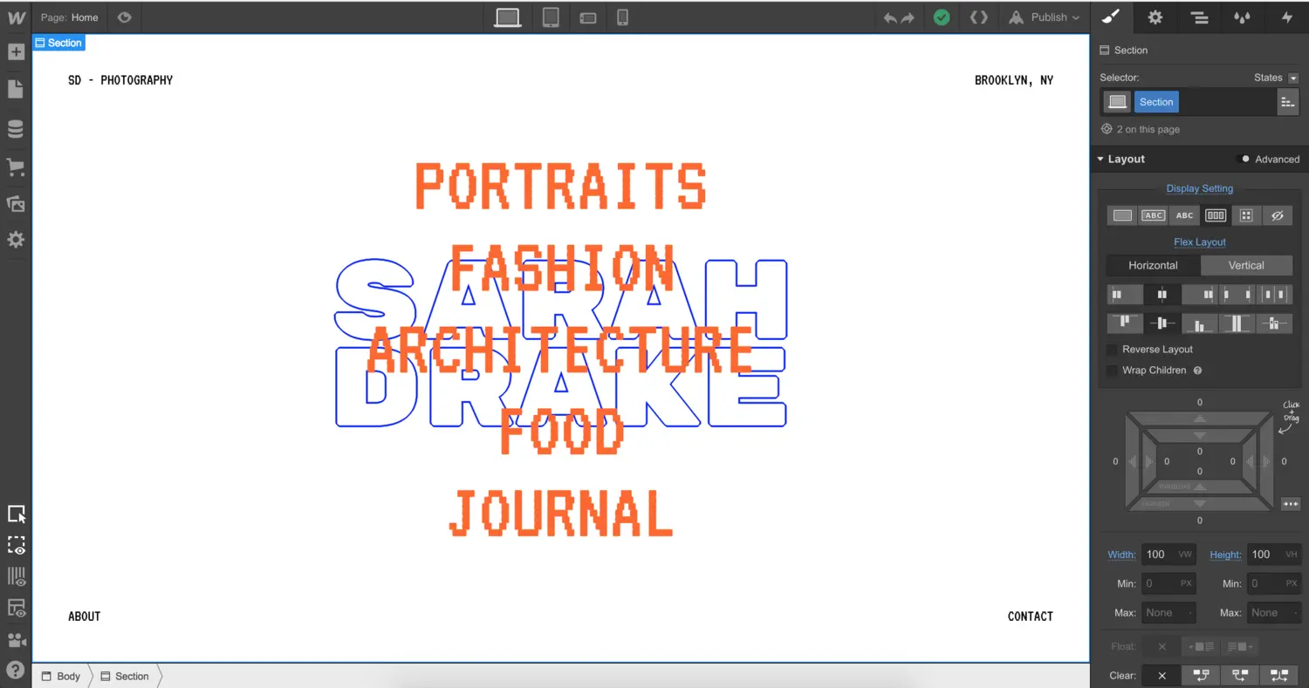This screenshot has height=688, width=1309.
Task: Toggle Advanced layout switch
Action: pyautogui.click(x=1244, y=159)
